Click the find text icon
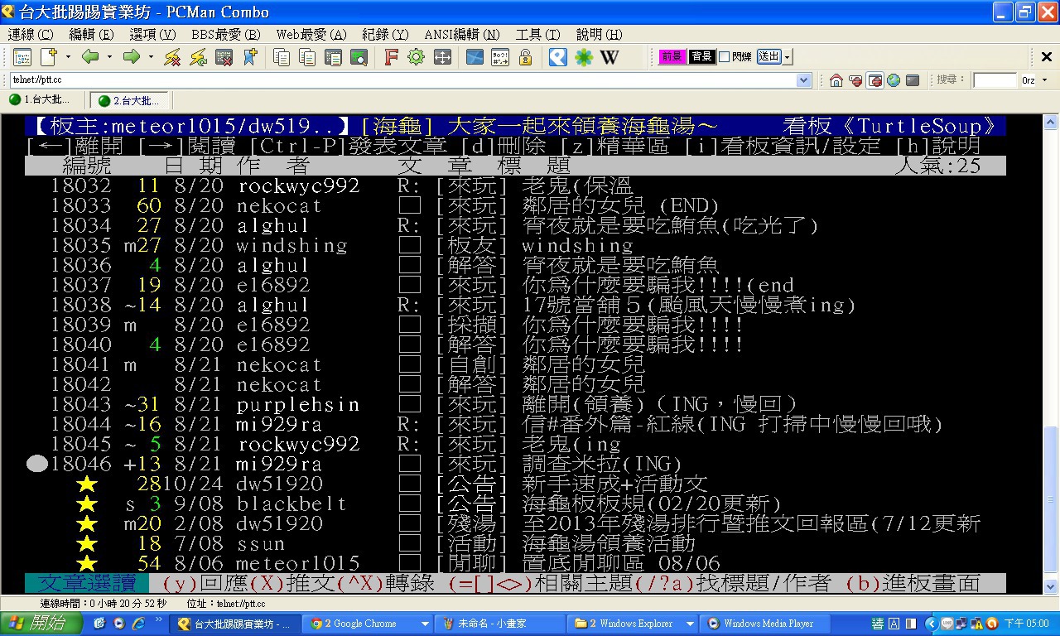Image resolution: width=1060 pixels, height=636 pixels. pyautogui.click(x=359, y=57)
